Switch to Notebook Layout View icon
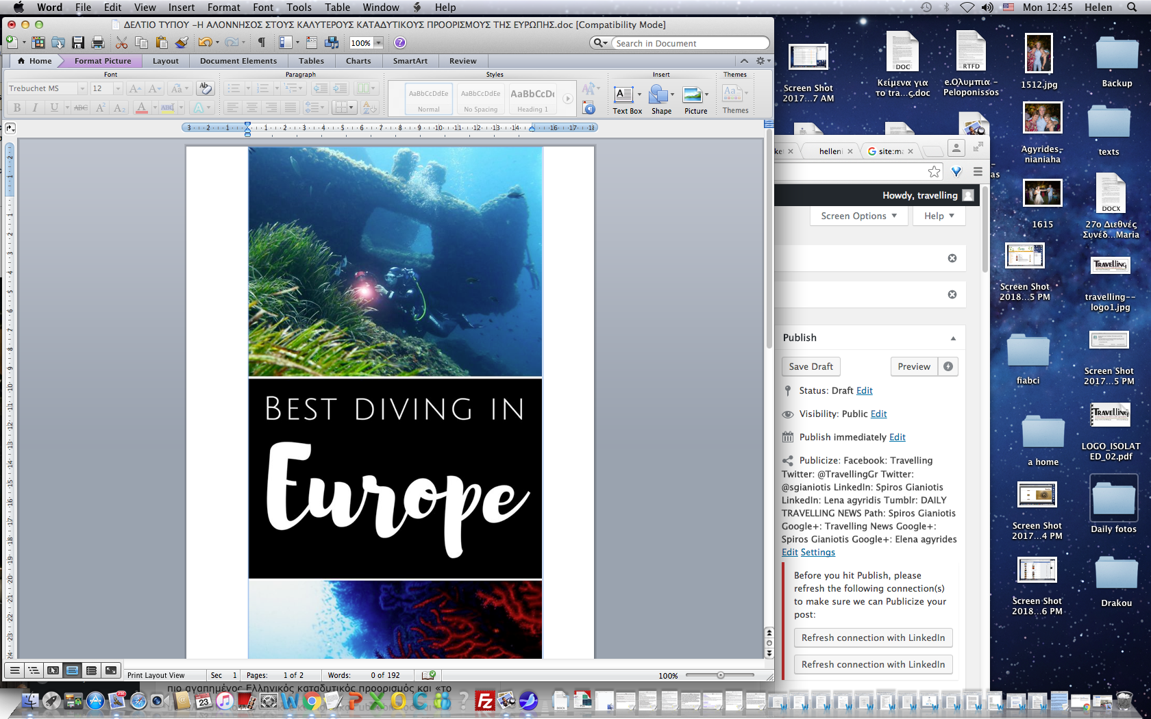The width and height of the screenshot is (1151, 719). pyautogui.click(x=91, y=671)
